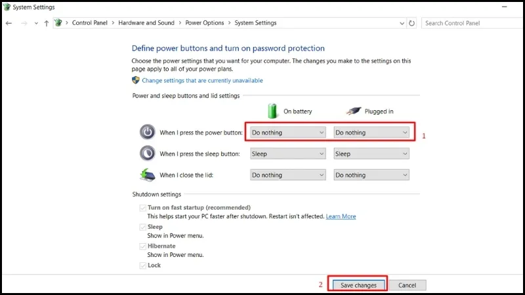Toggle the Lock checkbox
This screenshot has width=525, height=295.
click(x=142, y=265)
